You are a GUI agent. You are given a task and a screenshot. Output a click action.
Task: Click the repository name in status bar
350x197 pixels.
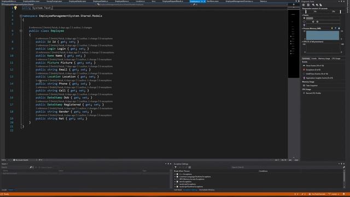pos(317,194)
